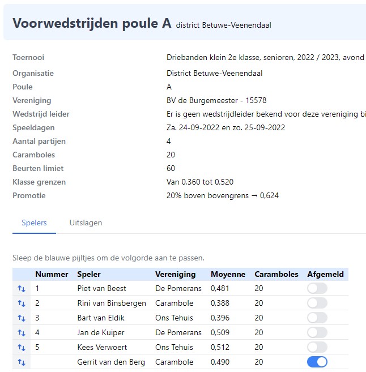Image resolution: width=366 pixels, height=372 pixels.
Task: Click the reorder arrows for Rini van Binsbergen
Action: coord(22,303)
